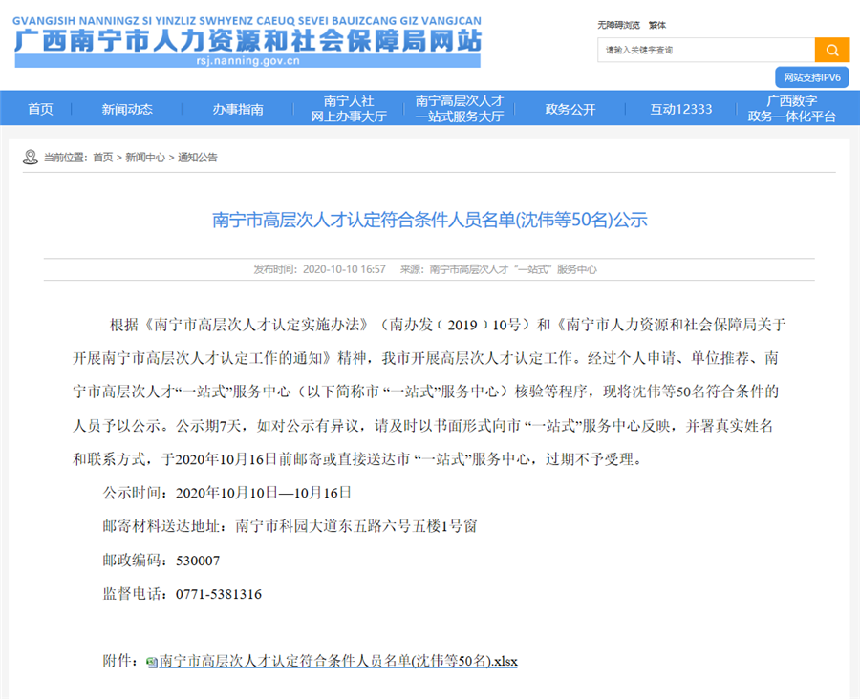The height and width of the screenshot is (699, 860).
Task: Open 南宁人社网上办事大厅 menu item
Action: pos(349,109)
